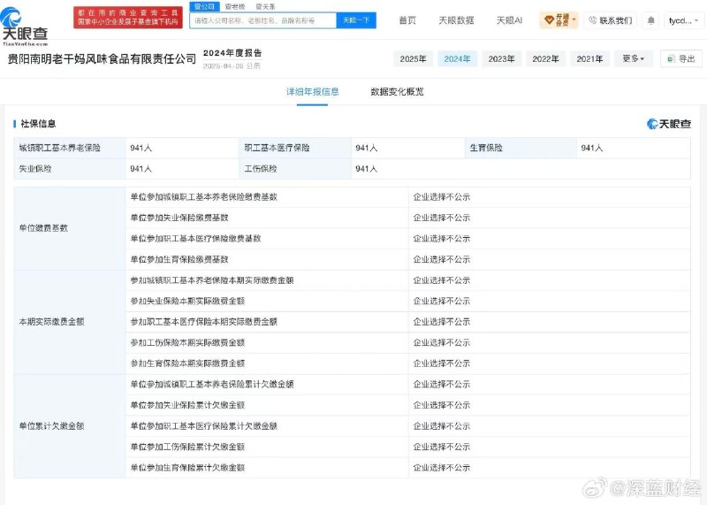Viewport: 707px width, 505px height.
Task: Click the 单位累计欠缴金额 group header cell
Action: point(70,426)
